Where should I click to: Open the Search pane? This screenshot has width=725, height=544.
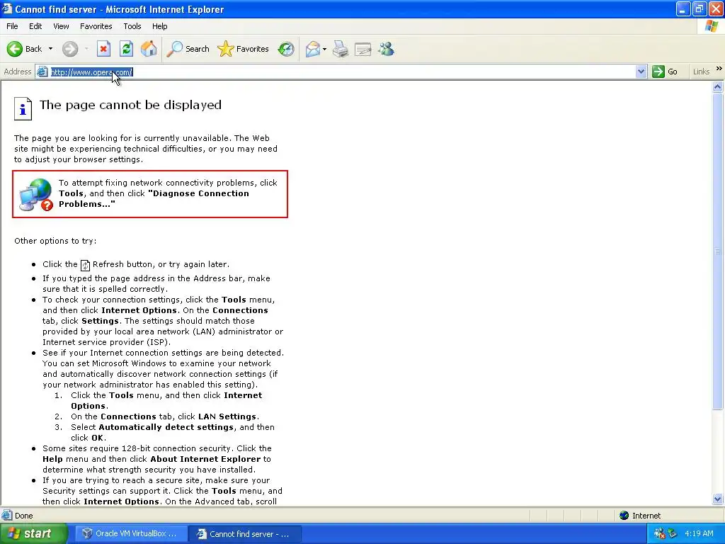coord(188,49)
